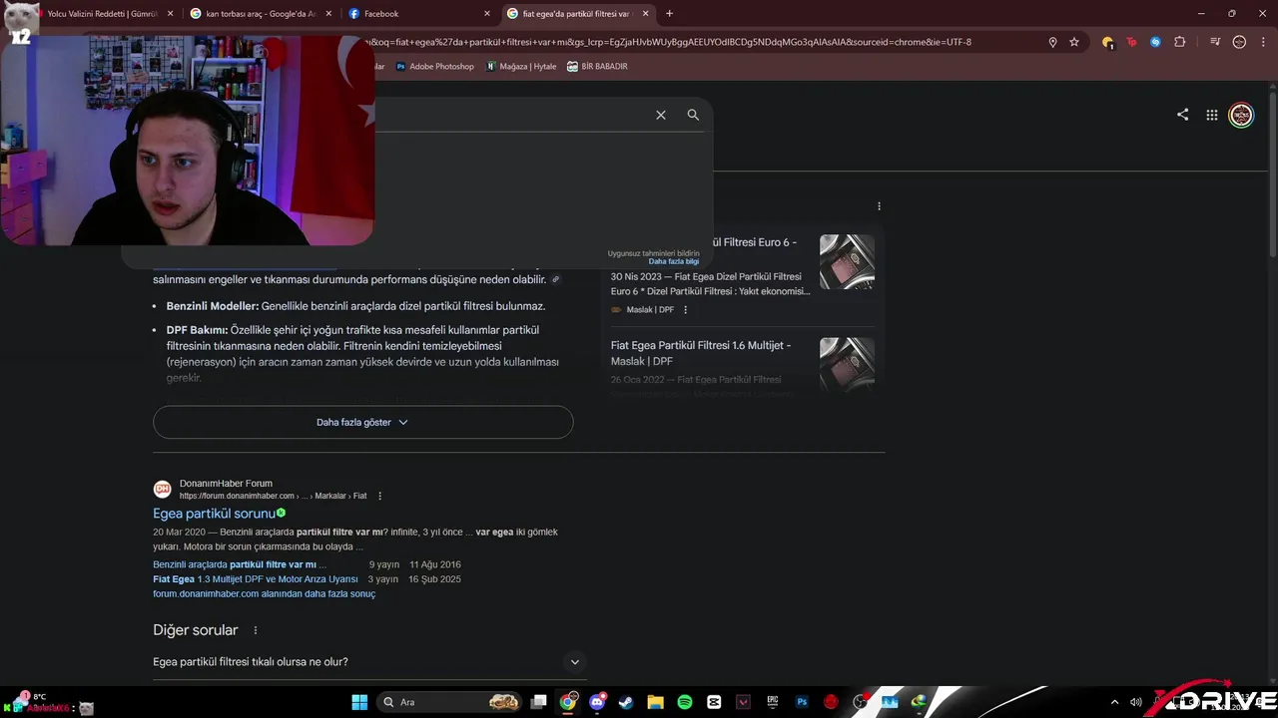
Task: Clear the Google search box with X
Action: [661, 115]
